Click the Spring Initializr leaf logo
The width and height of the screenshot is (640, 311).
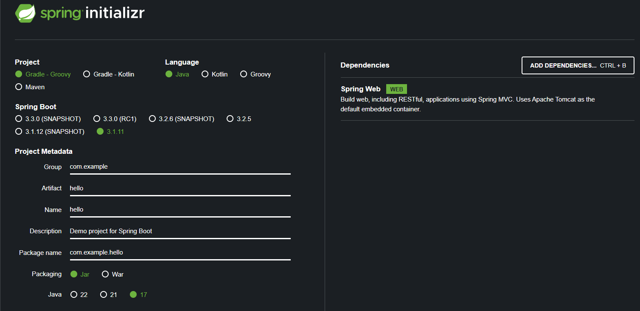[x=25, y=13]
